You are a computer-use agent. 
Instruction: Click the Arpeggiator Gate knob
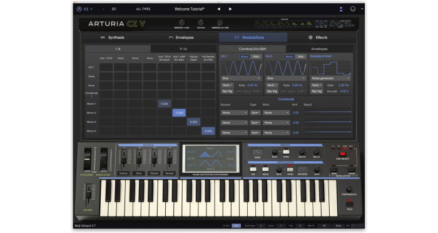pos(317,170)
